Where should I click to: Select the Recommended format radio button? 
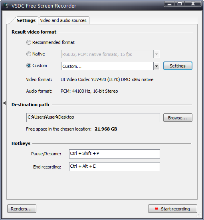point(29,42)
